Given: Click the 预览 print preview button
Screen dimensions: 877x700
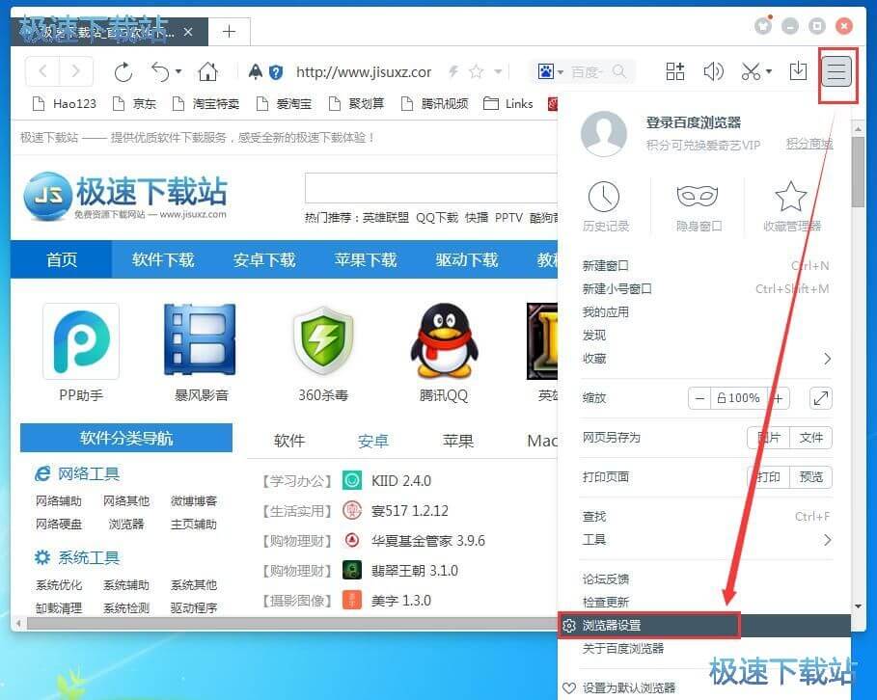Looking at the screenshot, I should pyautogui.click(x=811, y=477).
